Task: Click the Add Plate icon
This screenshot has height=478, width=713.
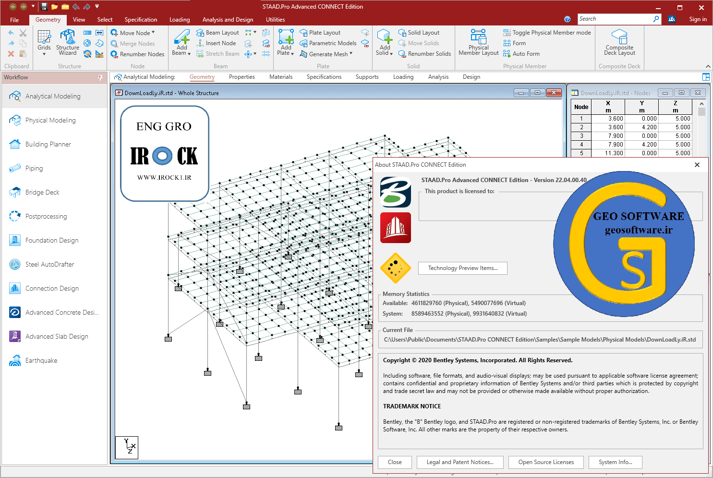Action: [286, 38]
